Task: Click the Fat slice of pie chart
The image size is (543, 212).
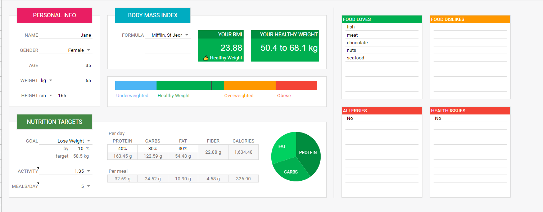Action: (283, 147)
